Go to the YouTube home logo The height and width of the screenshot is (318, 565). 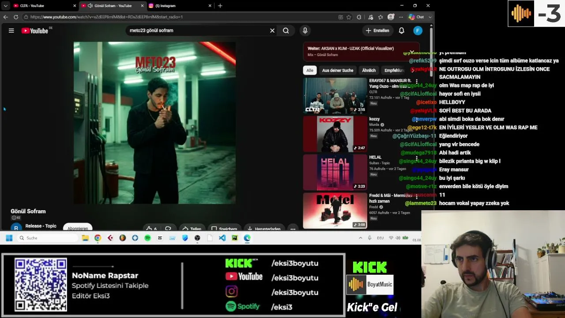click(35, 30)
